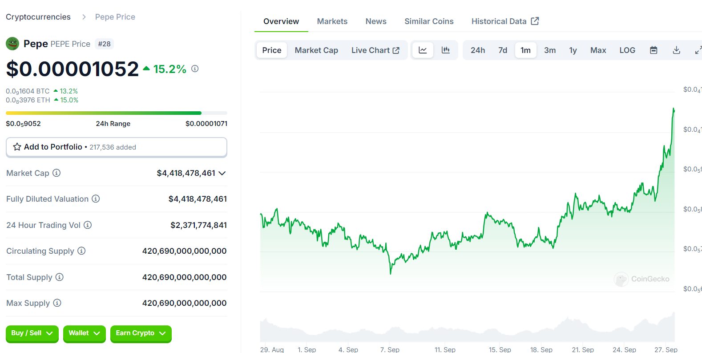Screen dimensions: 702x353
Task: Click the external link icon on Live Chart
Action: tap(396, 50)
